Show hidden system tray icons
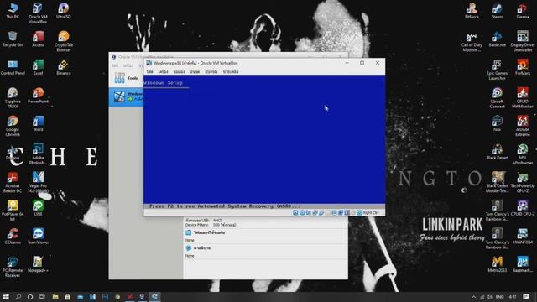 point(473,297)
